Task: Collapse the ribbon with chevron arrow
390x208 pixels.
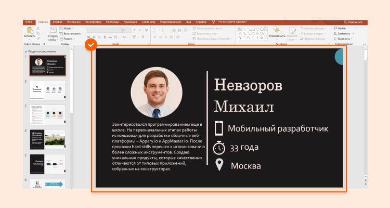Action: click(x=365, y=44)
